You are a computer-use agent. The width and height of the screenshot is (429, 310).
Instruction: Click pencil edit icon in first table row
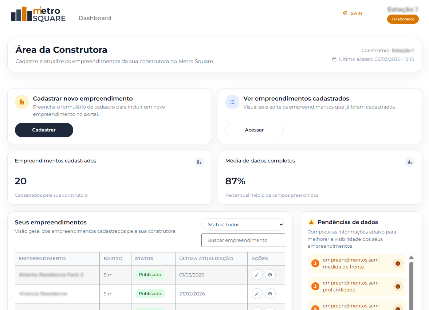pyautogui.click(x=257, y=275)
